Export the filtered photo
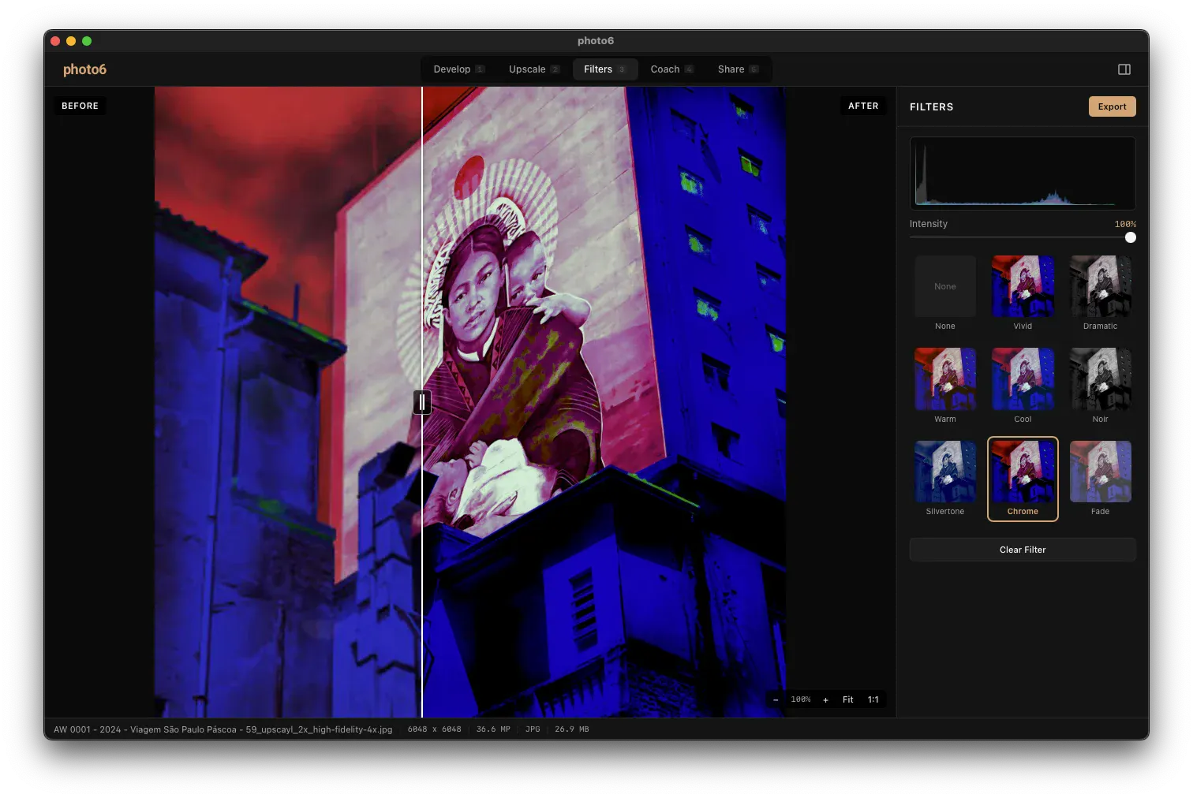The width and height of the screenshot is (1193, 798). 1112,106
